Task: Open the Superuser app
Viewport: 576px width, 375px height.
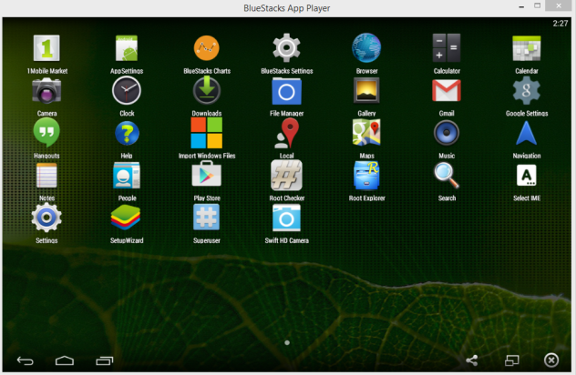Action: click(207, 218)
